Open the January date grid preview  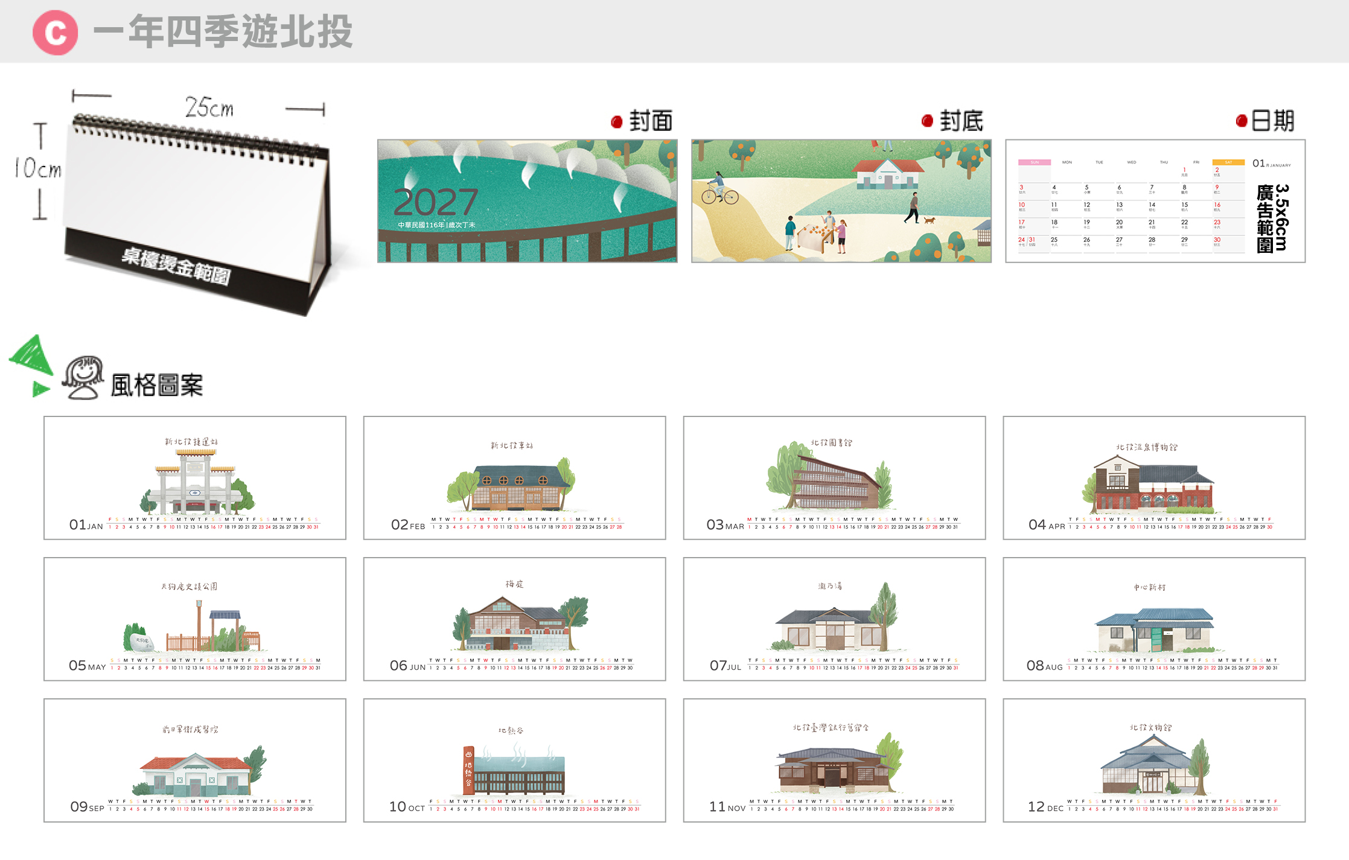pyautogui.click(x=1155, y=201)
